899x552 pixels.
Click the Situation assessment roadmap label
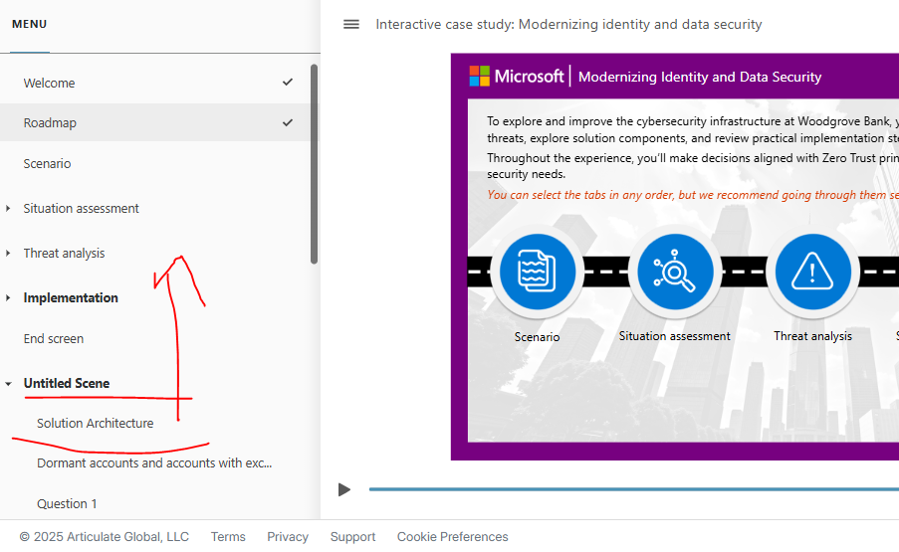(674, 336)
